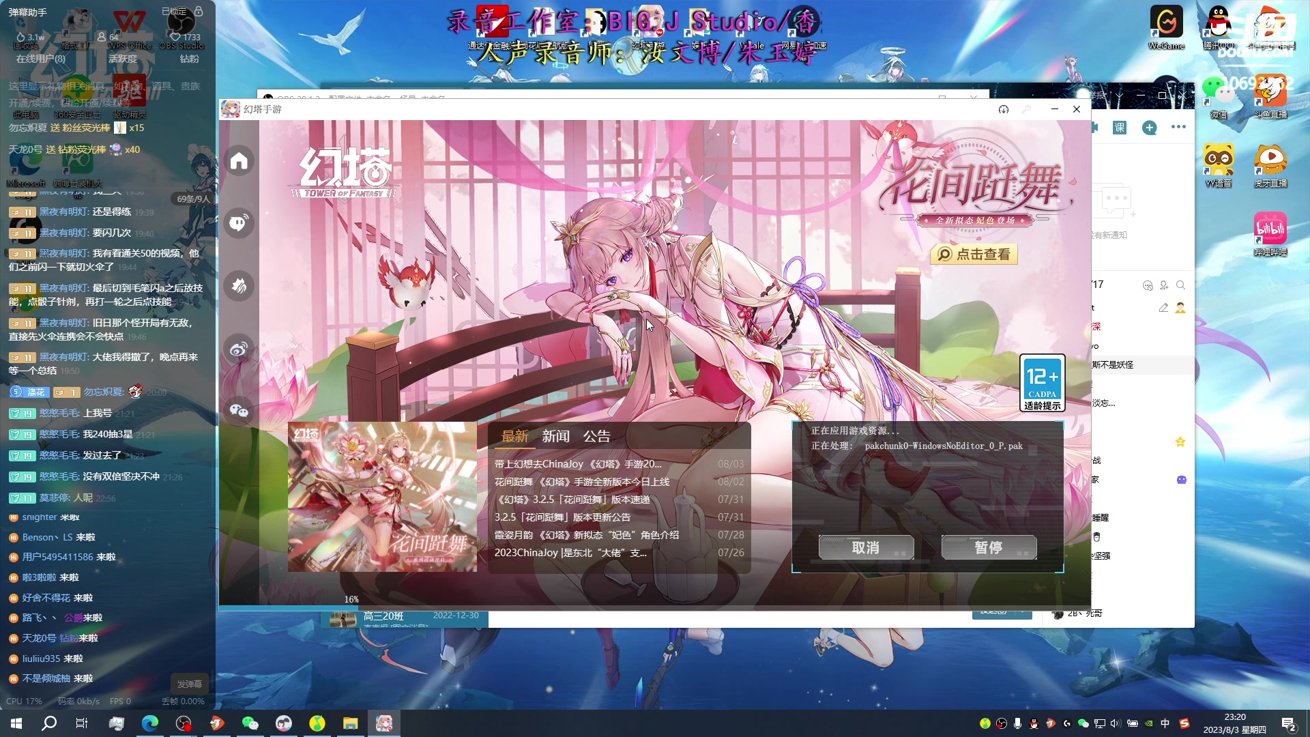This screenshot has width=1310, height=737.
Task: Click the add-friend icon in QQ panel
Action: point(1164,285)
